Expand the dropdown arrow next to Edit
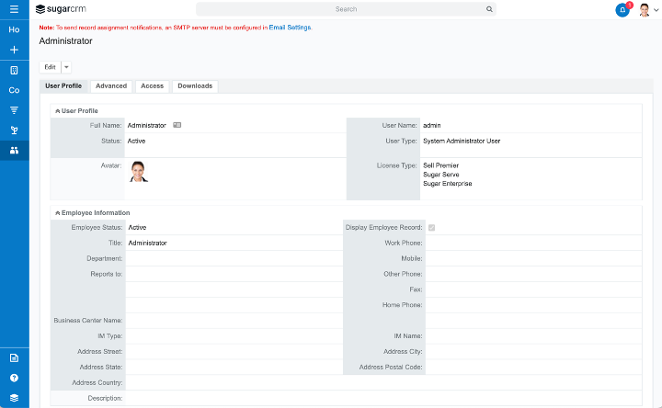This screenshot has width=662, height=408. (67, 67)
